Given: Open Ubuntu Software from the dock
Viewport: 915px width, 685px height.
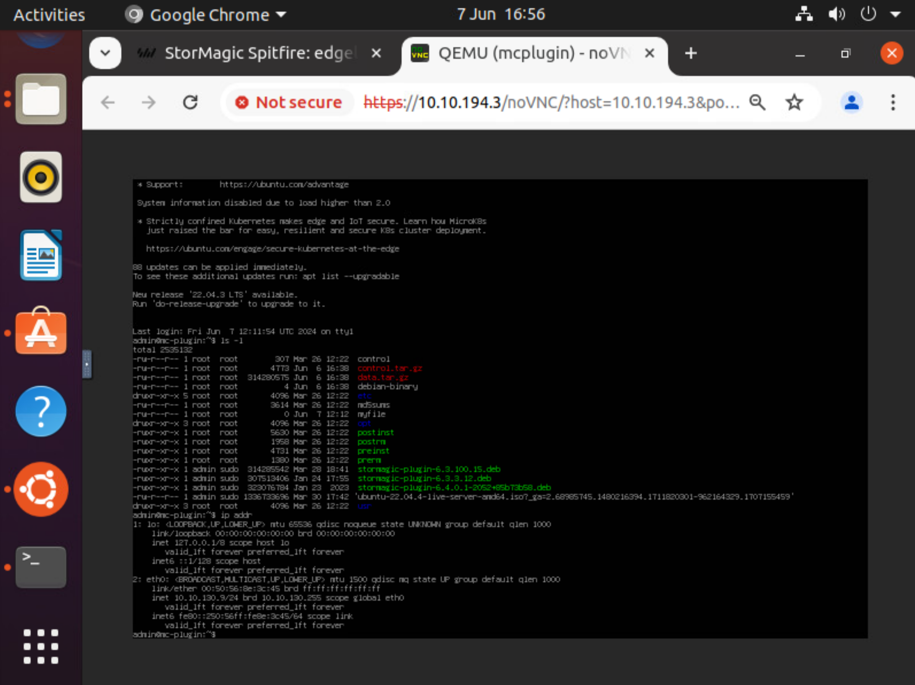Looking at the screenshot, I should [x=41, y=331].
